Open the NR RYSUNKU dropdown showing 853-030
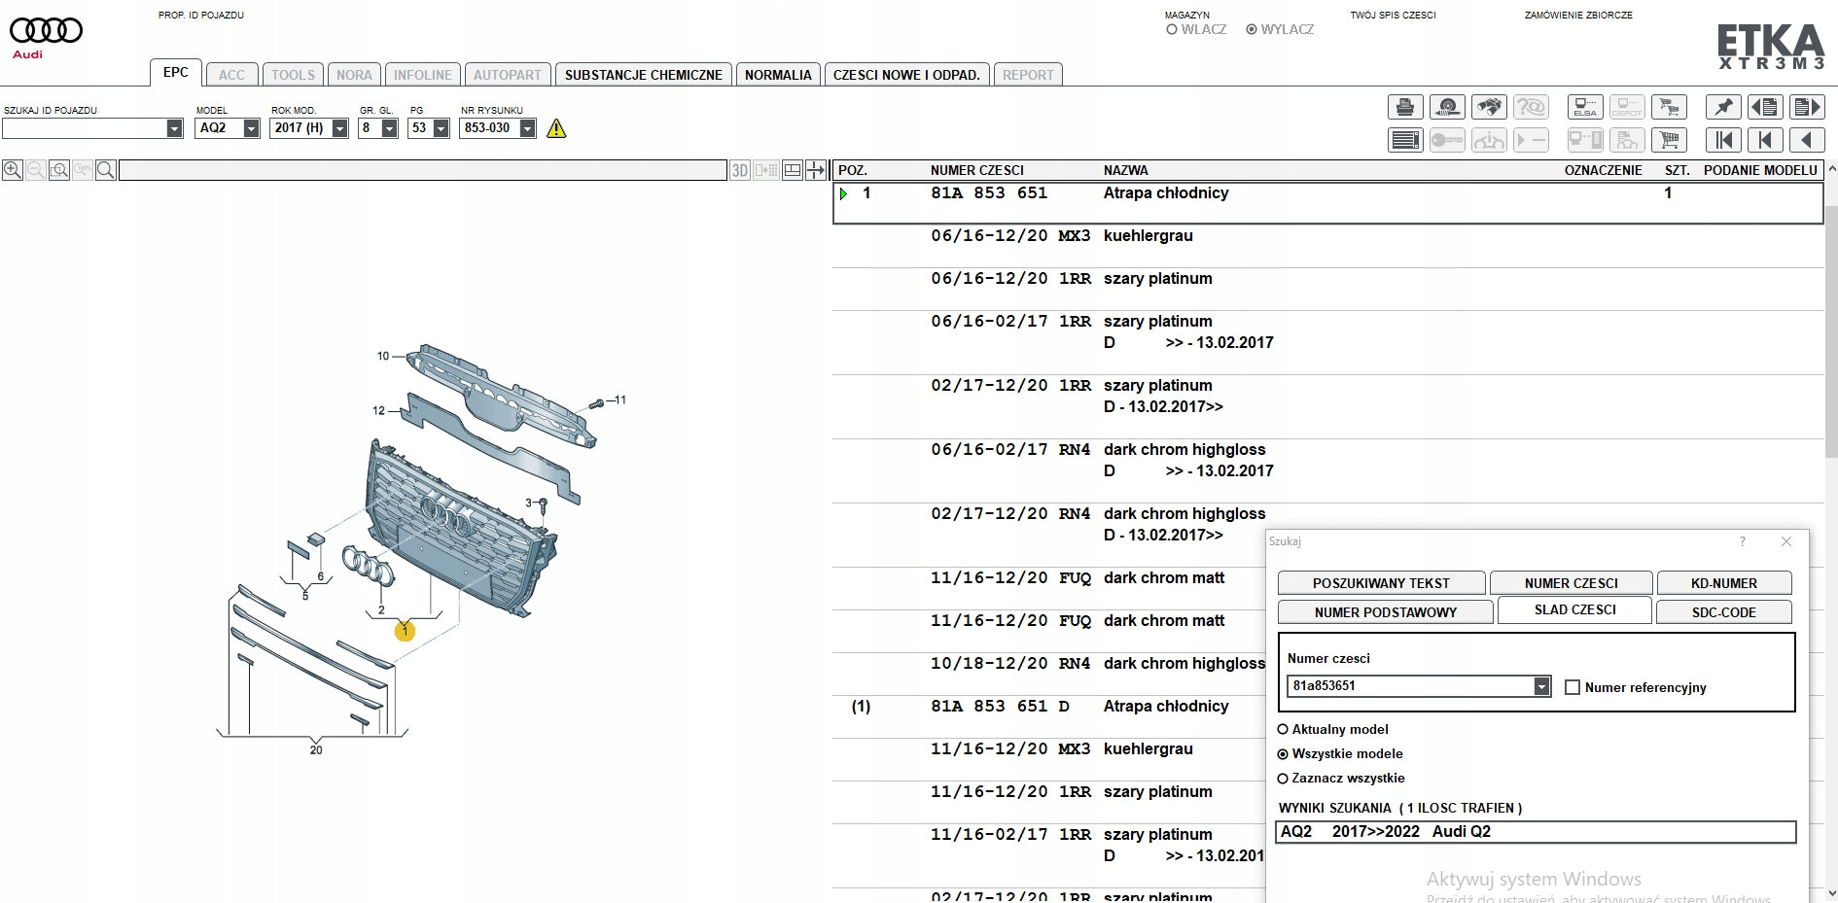1838x903 pixels. (527, 128)
